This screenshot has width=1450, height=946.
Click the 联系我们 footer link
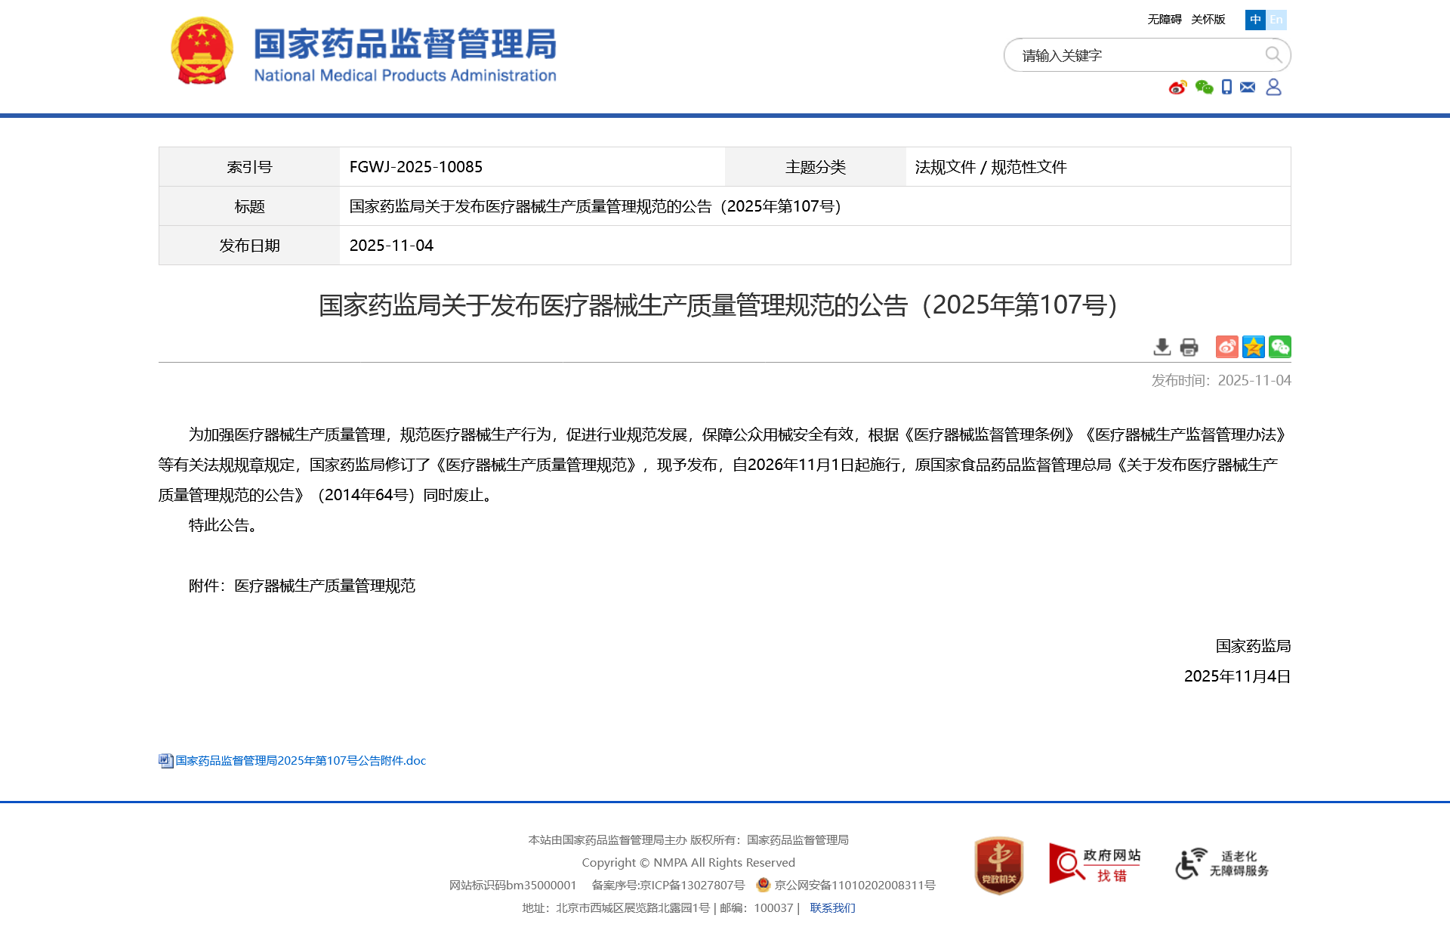point(832,907)
